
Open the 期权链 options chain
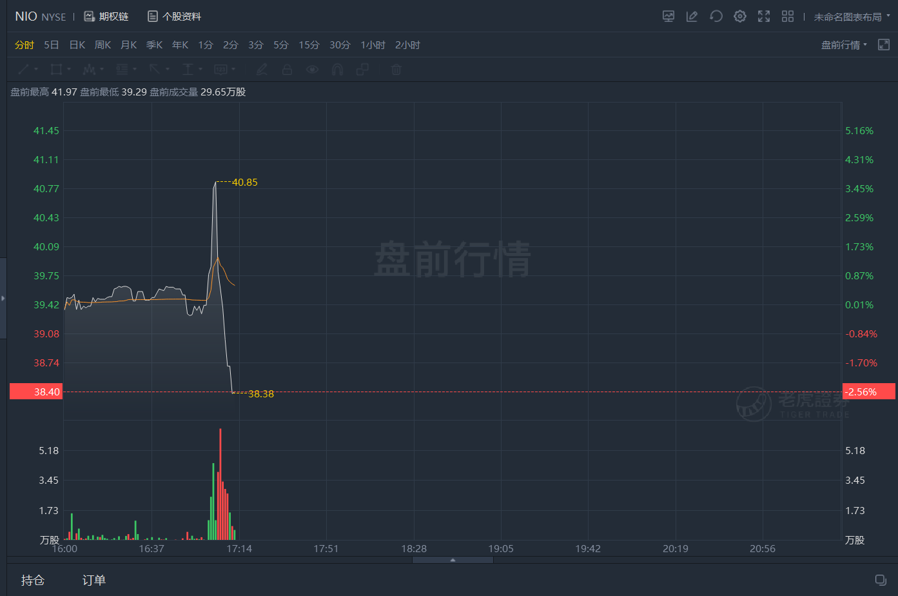point(106,17)
